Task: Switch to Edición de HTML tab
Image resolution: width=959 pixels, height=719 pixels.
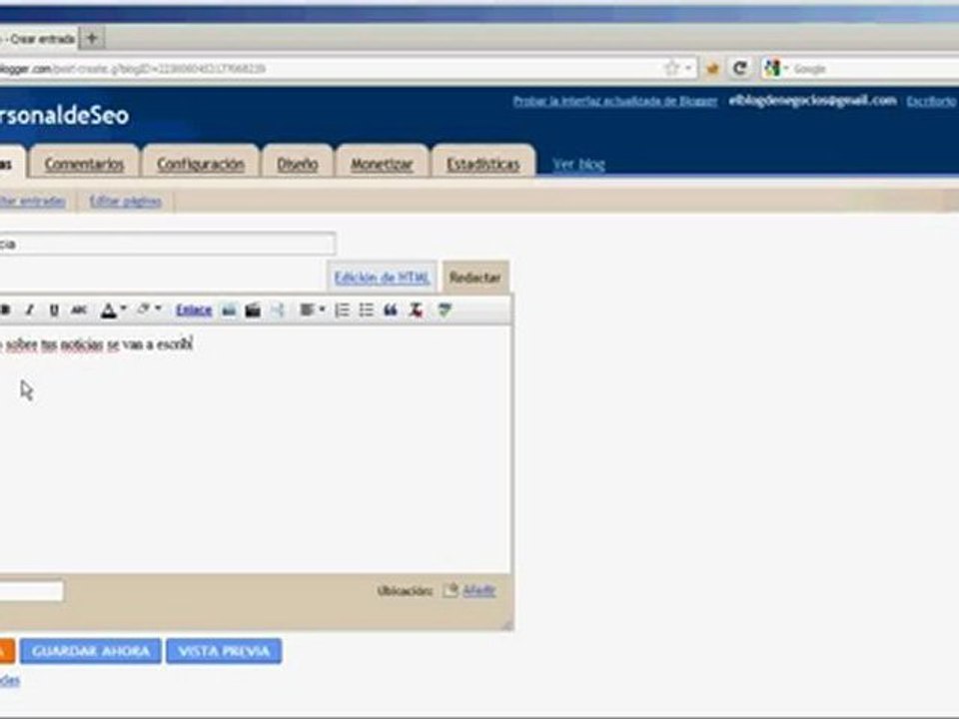Action: click(x=382, y=278)
